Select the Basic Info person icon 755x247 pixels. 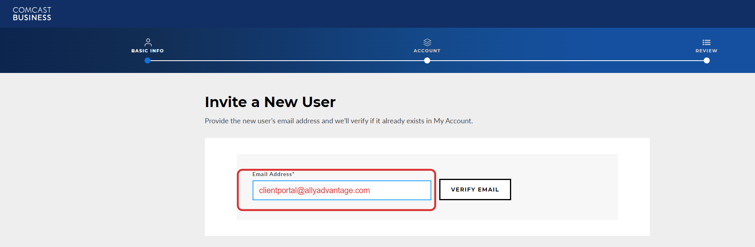[x=148, y=42]
